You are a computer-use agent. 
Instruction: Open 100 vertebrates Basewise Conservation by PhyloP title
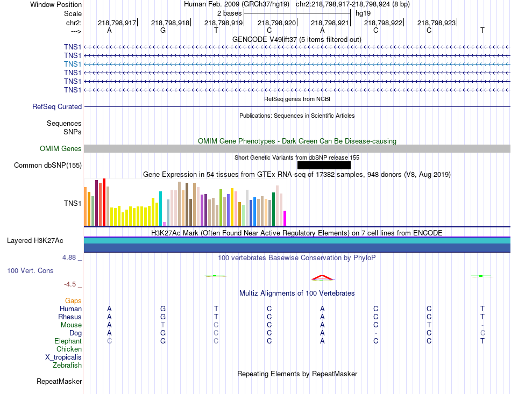pyautogui.click(x=297, y=258)
